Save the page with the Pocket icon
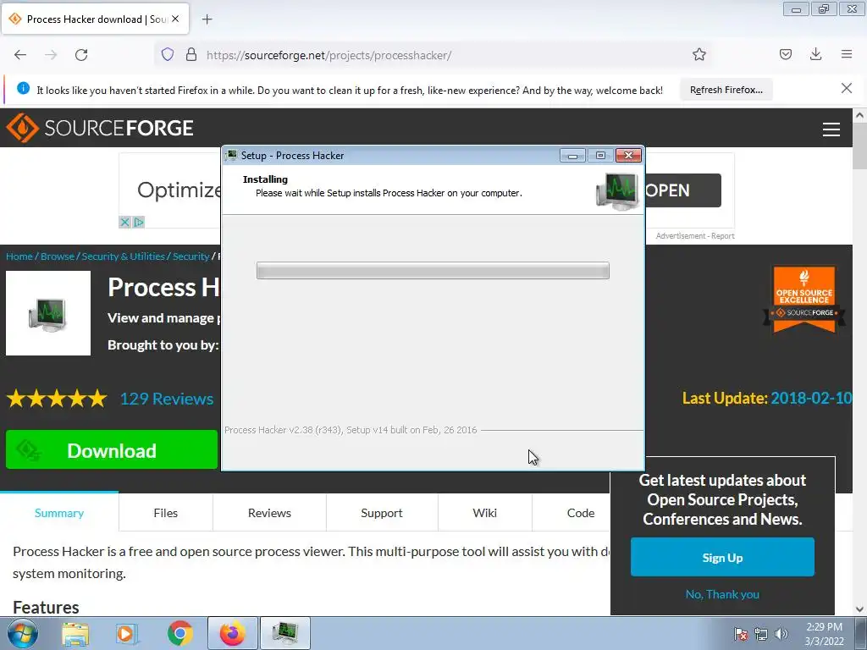 point(786,54)
